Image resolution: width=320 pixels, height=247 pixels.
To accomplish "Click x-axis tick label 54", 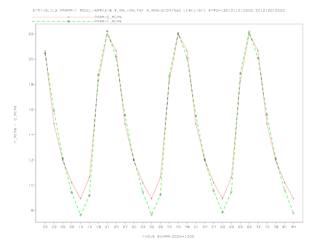I will coord(205,227).
